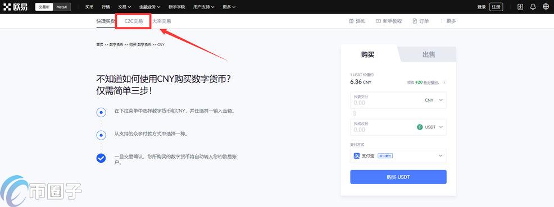Open the globe language icon
This screenshot has width=554, height=207.
click(x=546, y=7)
